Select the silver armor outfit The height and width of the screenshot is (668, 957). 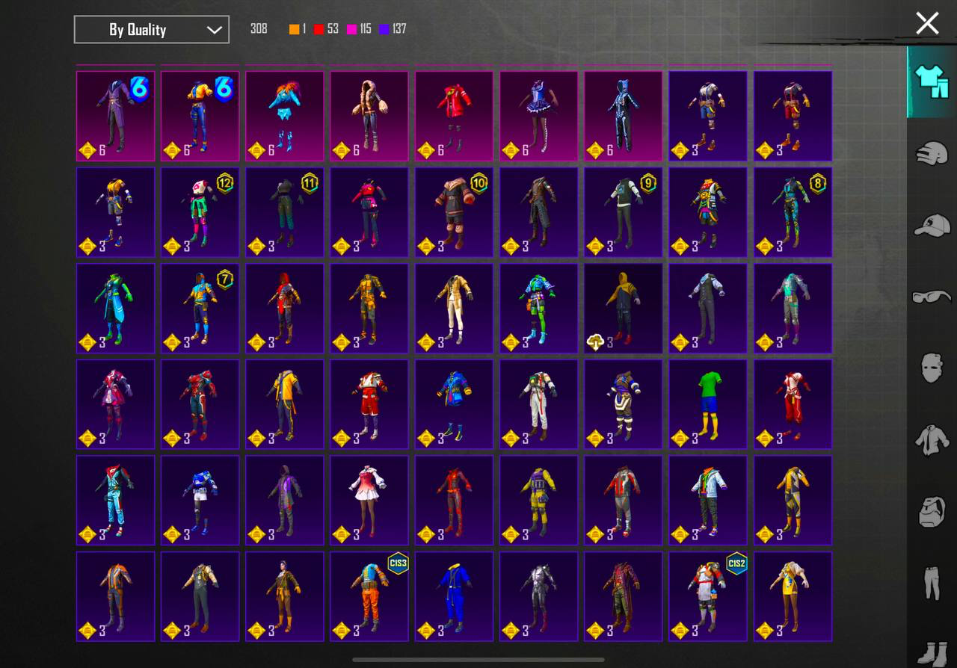coord(539,596)
